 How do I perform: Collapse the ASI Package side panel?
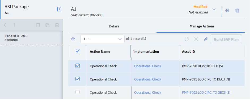tap(59, 9)
